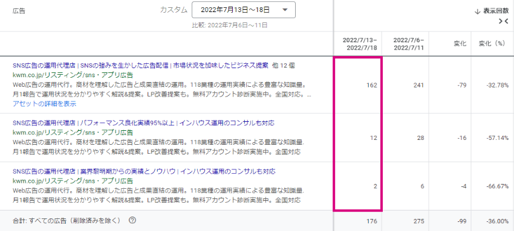Open the ad headline mentioning パフォーマンス良化実績95%以上
The image size is (514, 231).
(143, 123)
